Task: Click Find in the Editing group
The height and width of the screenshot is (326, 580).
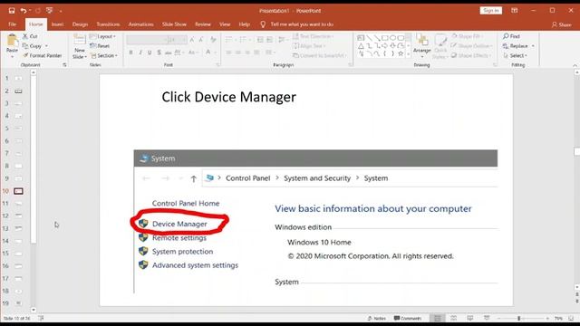Action: pyautogui.click(x=511, y=36)
